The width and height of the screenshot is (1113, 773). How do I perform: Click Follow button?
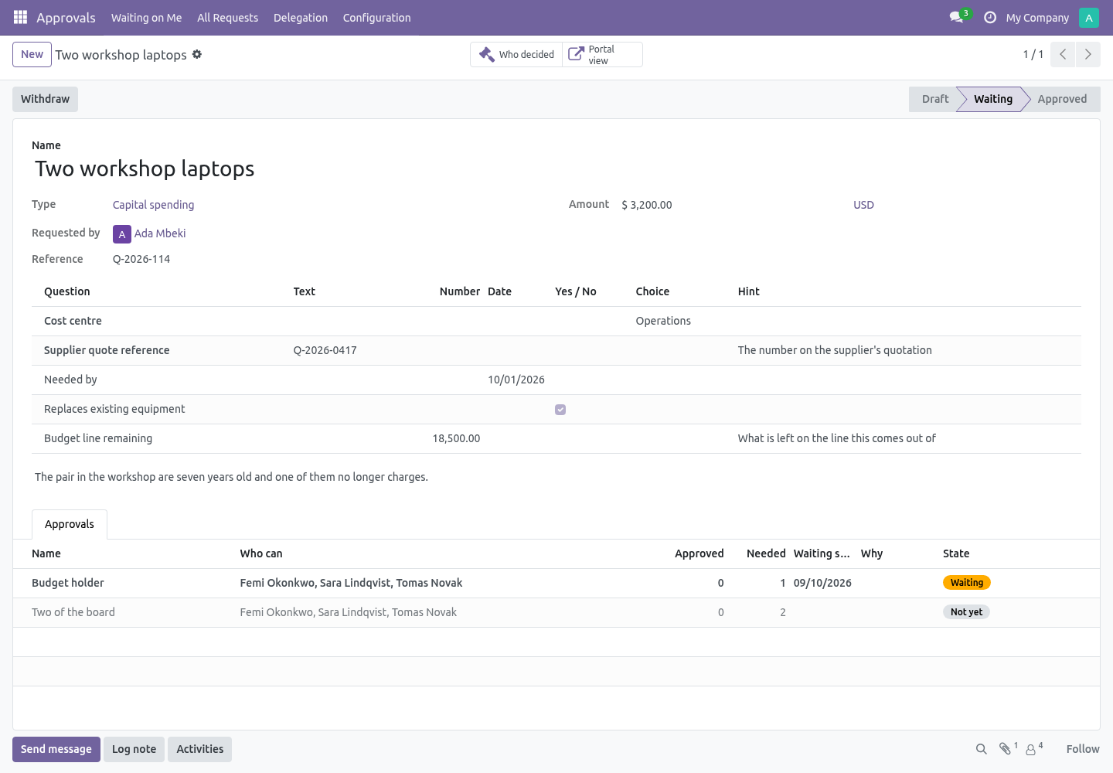click(x=1083, y=749)
